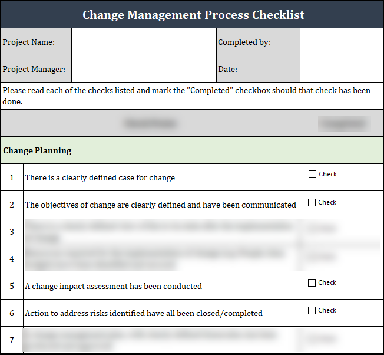This screenshot has height=355, width=384.
Task: Check the box for clearly defined case for change
Action: pyautogui.click(x=312, y=174)
